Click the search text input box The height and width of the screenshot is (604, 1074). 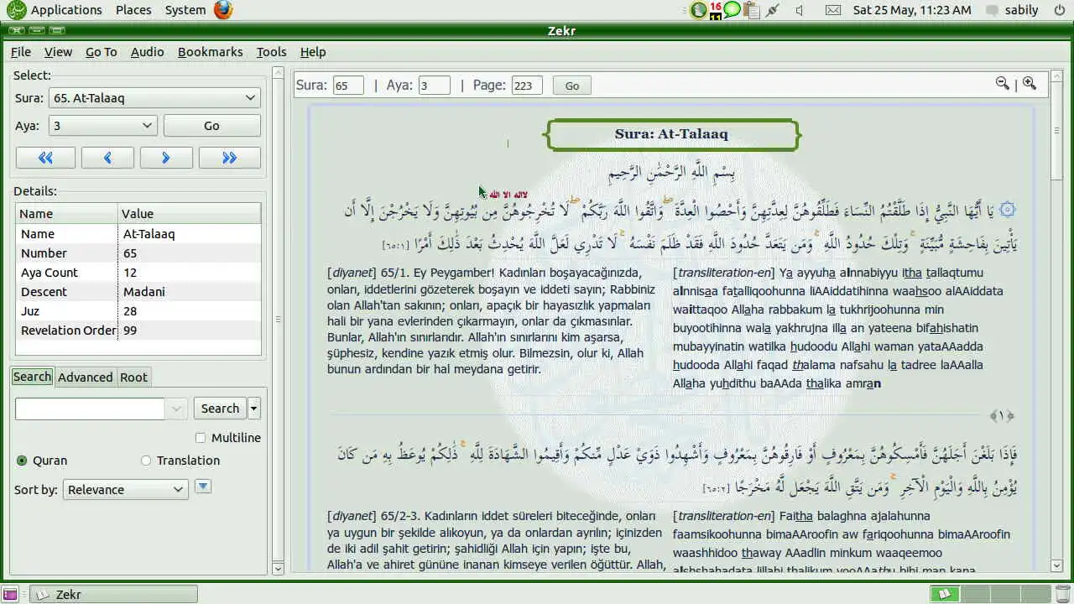[90, 409]
